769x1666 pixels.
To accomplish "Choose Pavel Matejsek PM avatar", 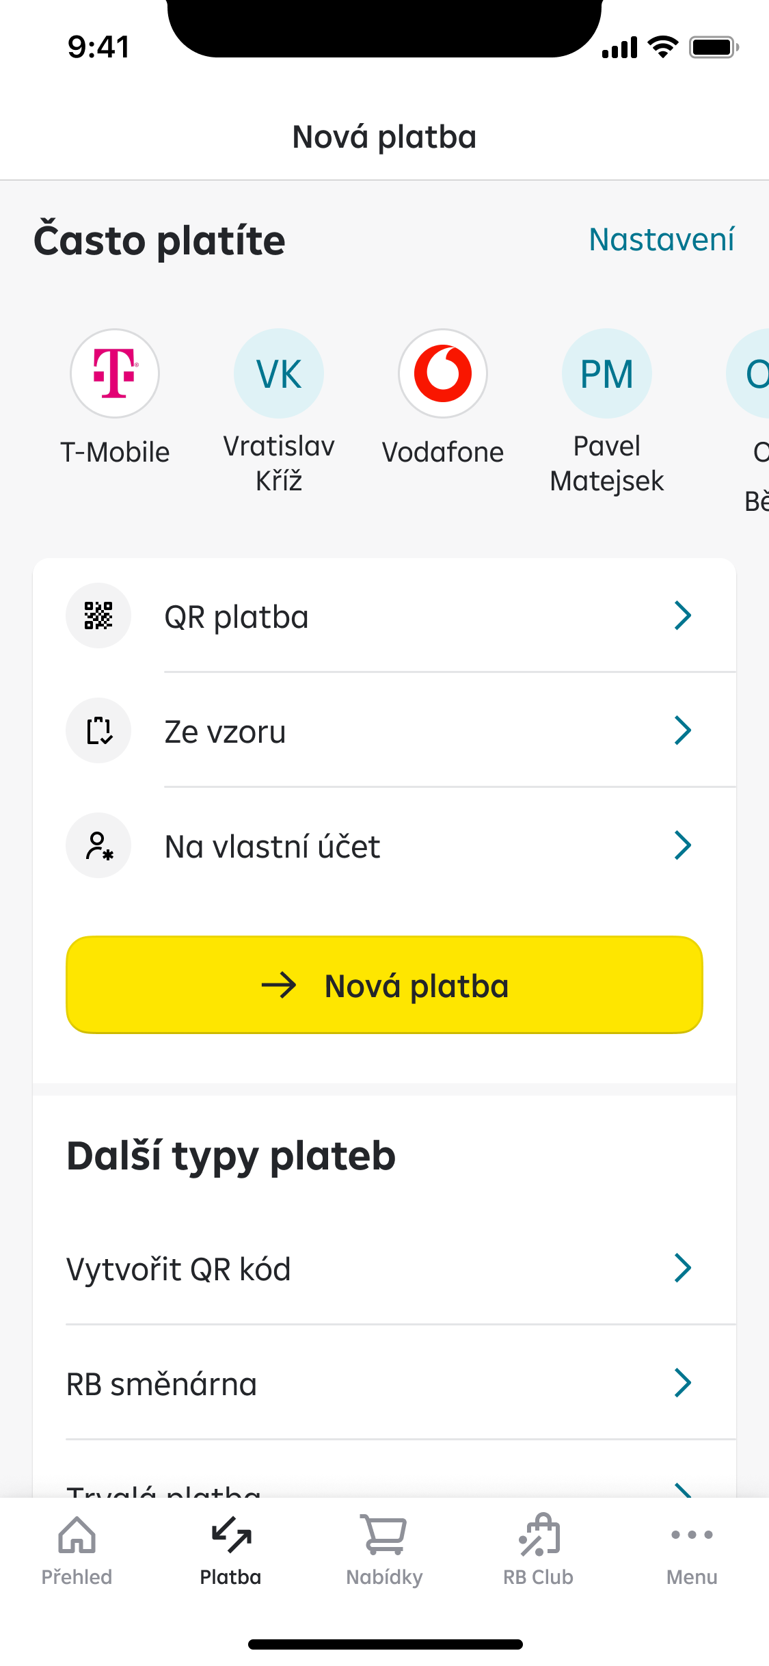I will 607,373.
